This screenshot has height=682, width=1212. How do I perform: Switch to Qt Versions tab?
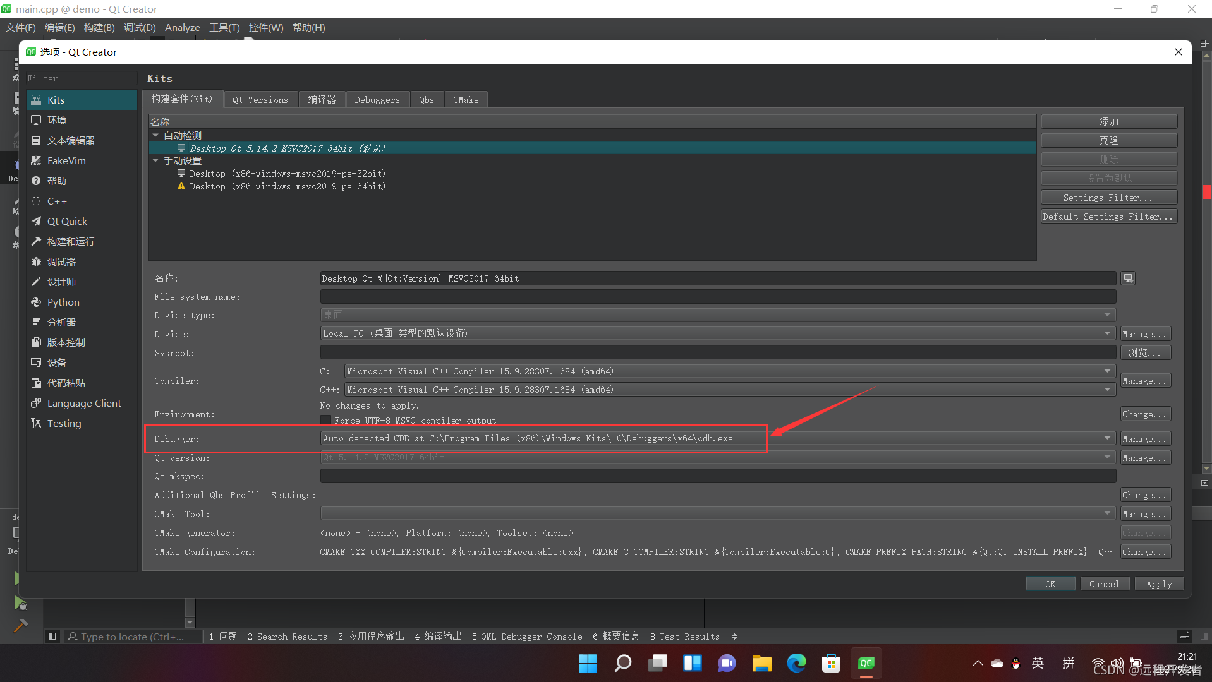click(260, 99)
